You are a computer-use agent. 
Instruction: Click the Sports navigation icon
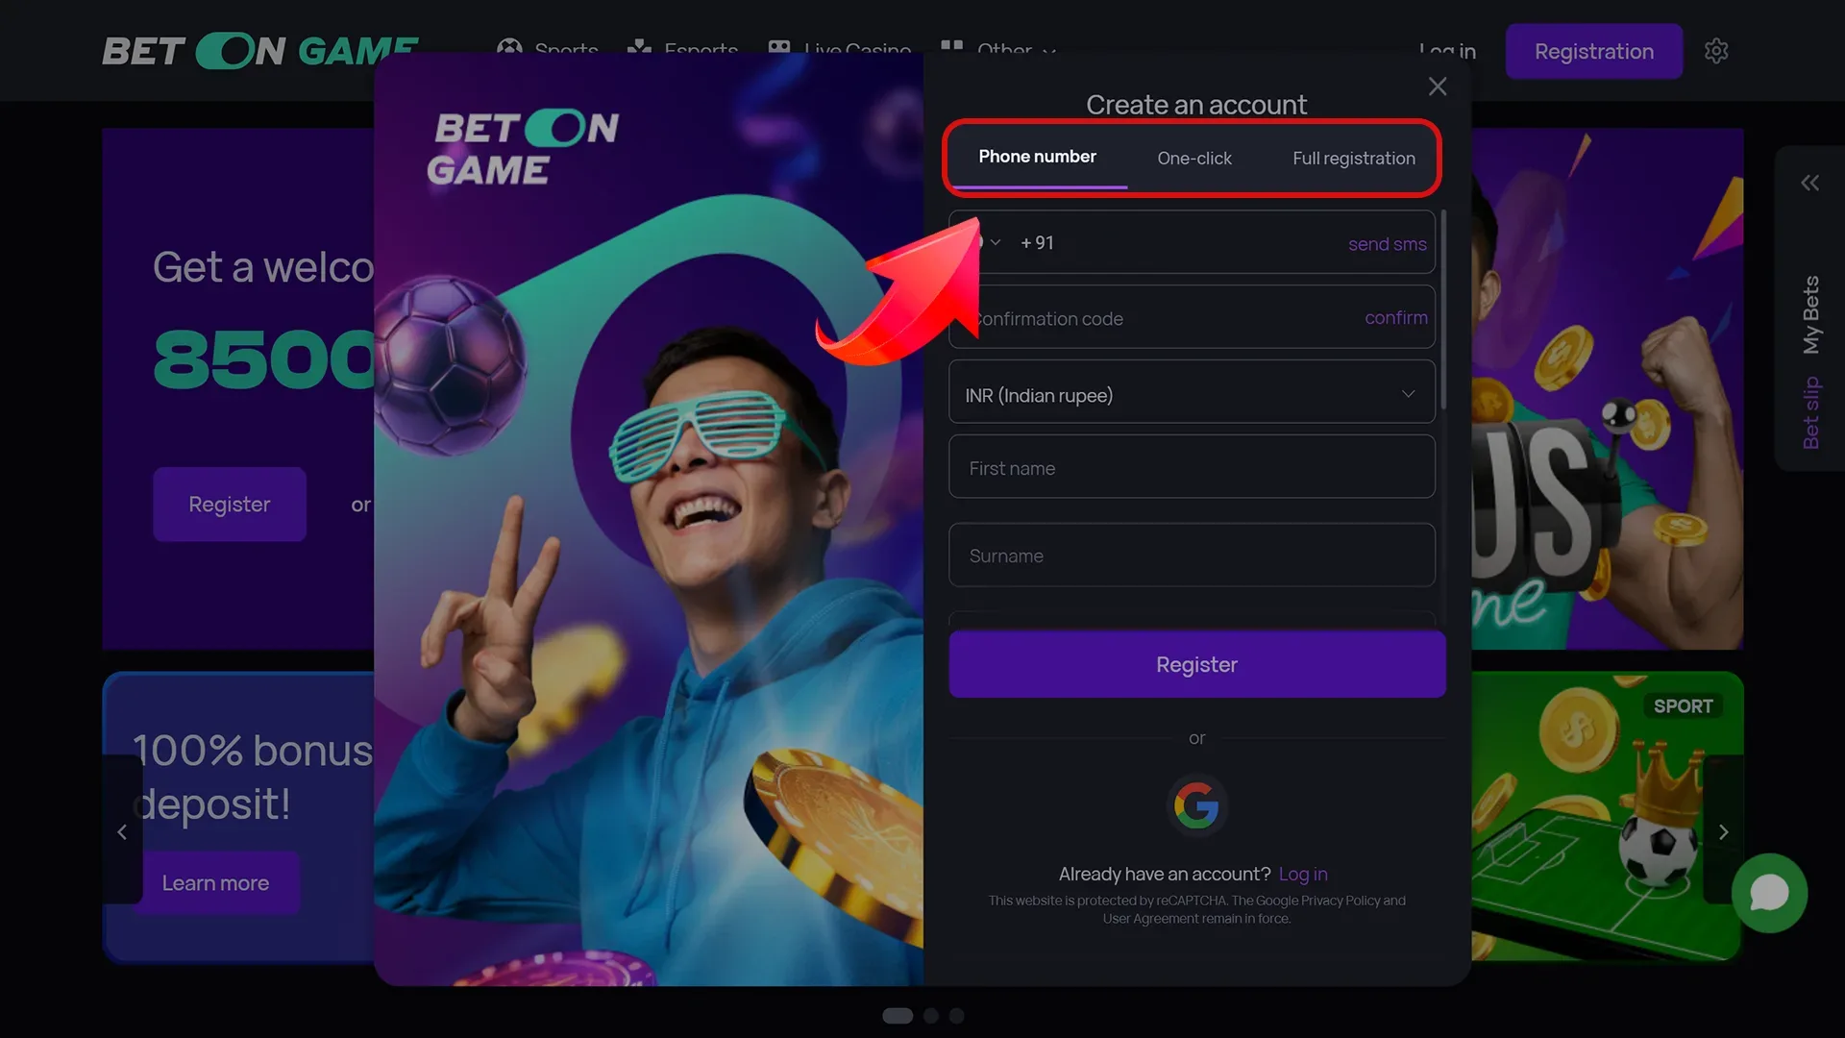508,51
